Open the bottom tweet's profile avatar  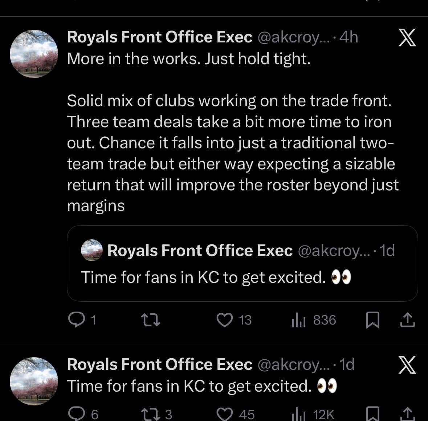pos(34,381)
